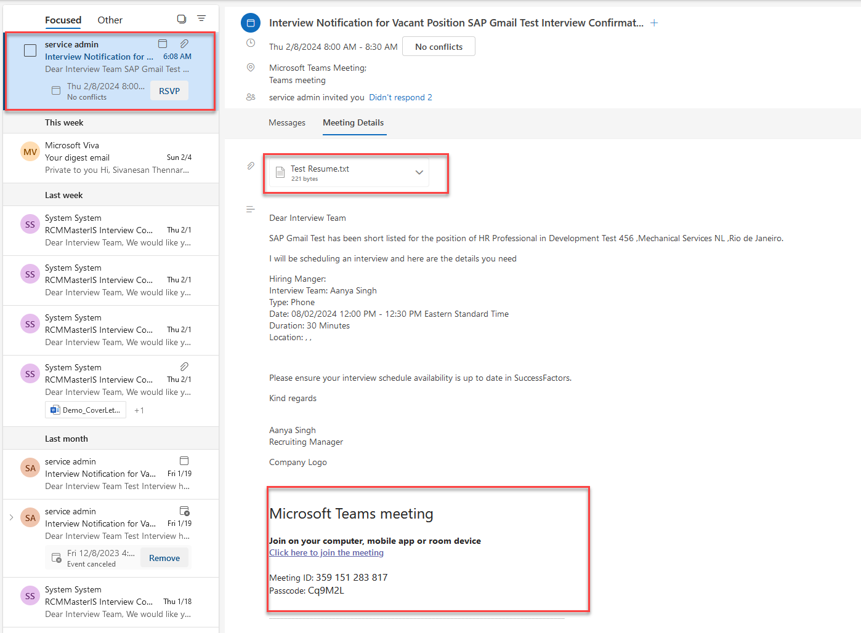Open the Messages tab
This screenshot has width=861, height=633.
point(287,123)
